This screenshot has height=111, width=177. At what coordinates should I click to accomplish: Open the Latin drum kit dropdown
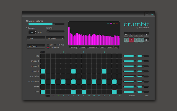36,39
